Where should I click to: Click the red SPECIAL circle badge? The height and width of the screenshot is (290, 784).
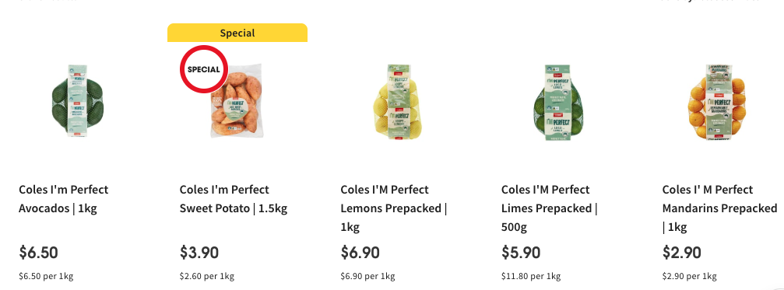click(x=203, y=69)
